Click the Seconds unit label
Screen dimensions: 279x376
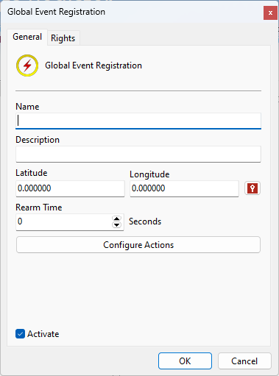[145, 221]
